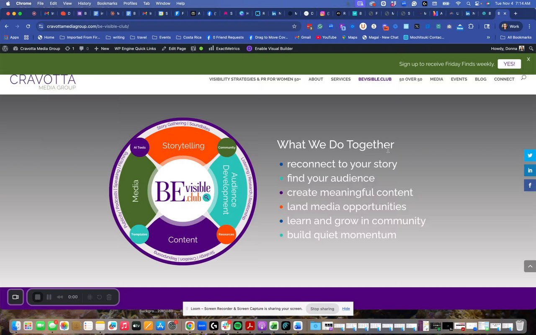The height and width of the screenshot is (335, 536).
Task: Click the Templates circle on diagram
Action: 139,234
